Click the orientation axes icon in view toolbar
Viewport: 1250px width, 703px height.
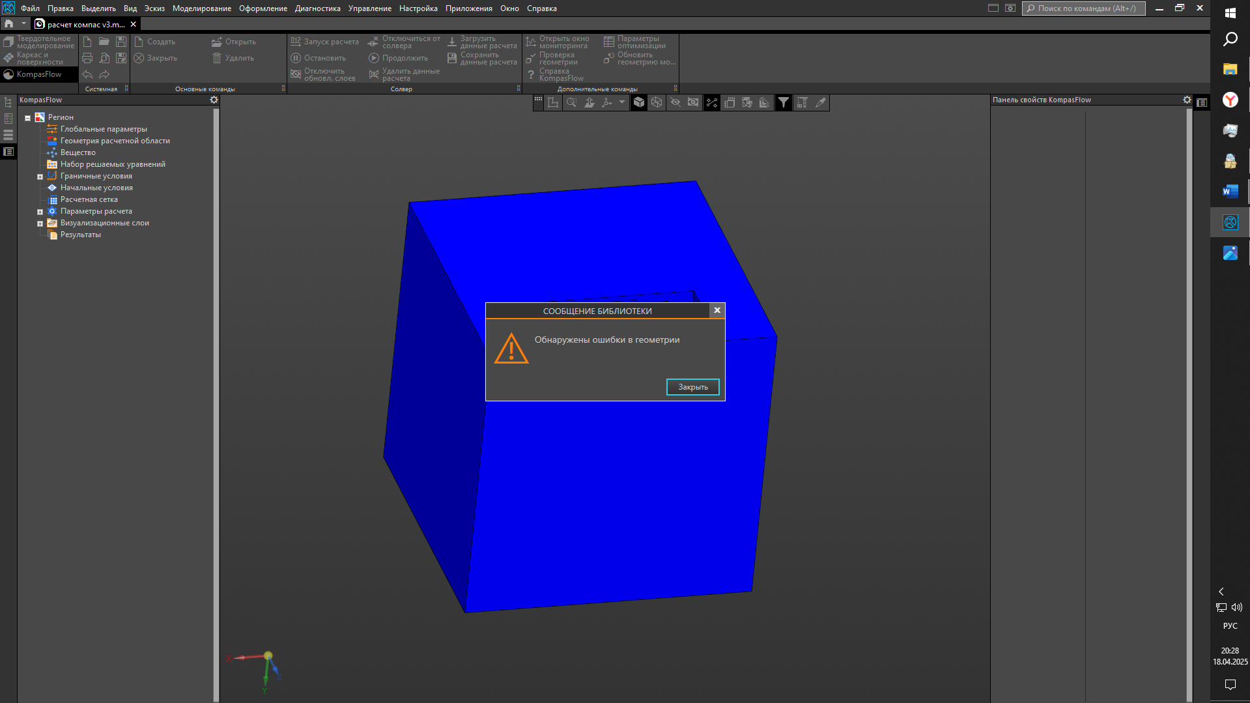(607, 102)
